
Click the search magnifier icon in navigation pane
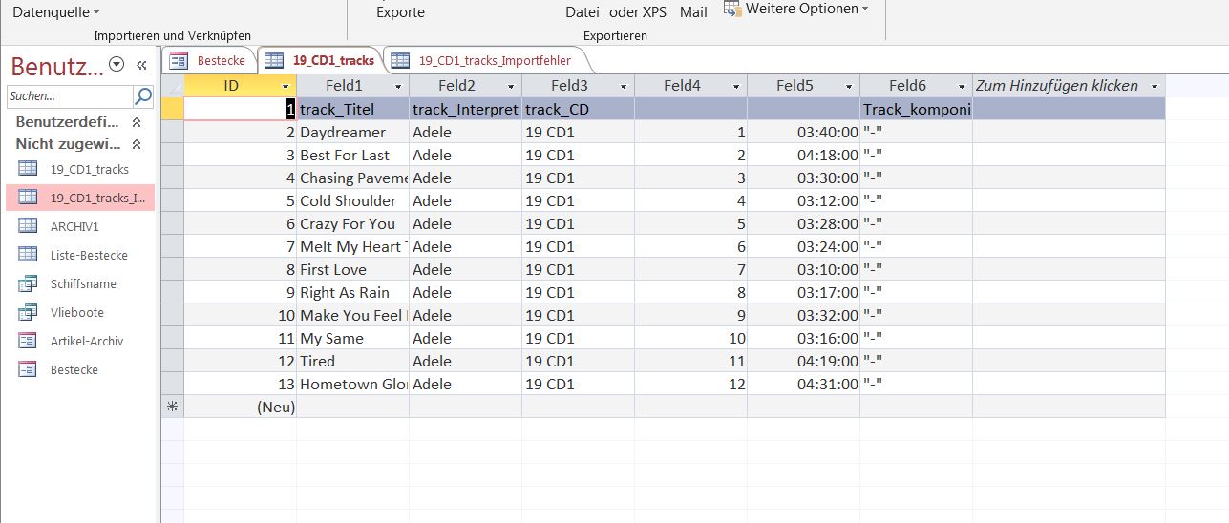(143, 96)
